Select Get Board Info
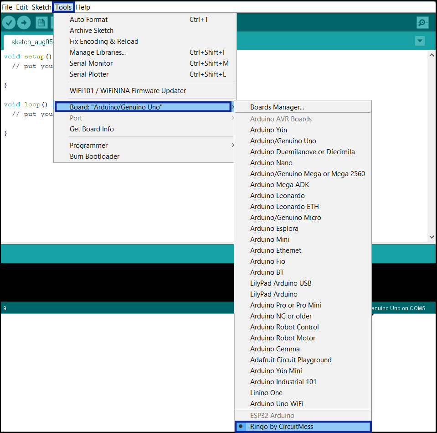 (92, 129)
